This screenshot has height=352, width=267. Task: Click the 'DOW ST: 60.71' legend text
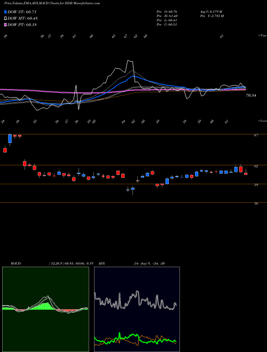click(x=22, y=12)
